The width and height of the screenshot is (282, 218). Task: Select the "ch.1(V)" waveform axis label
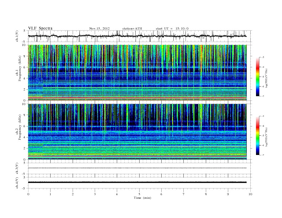click(x=17, y=36)
